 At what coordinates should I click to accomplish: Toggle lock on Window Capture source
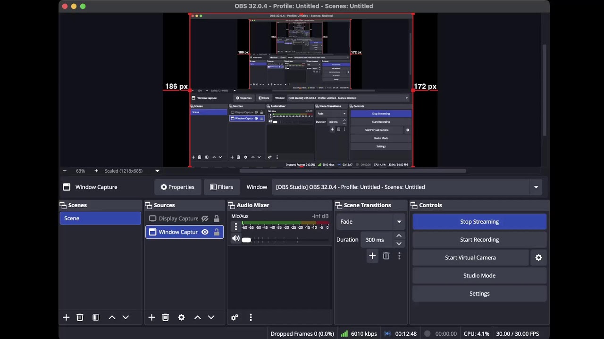[217, 232]
